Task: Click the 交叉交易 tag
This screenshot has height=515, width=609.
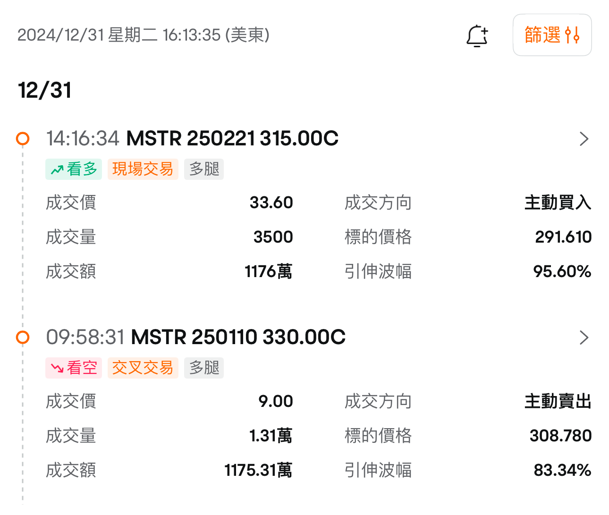Action: click(143, 368)
